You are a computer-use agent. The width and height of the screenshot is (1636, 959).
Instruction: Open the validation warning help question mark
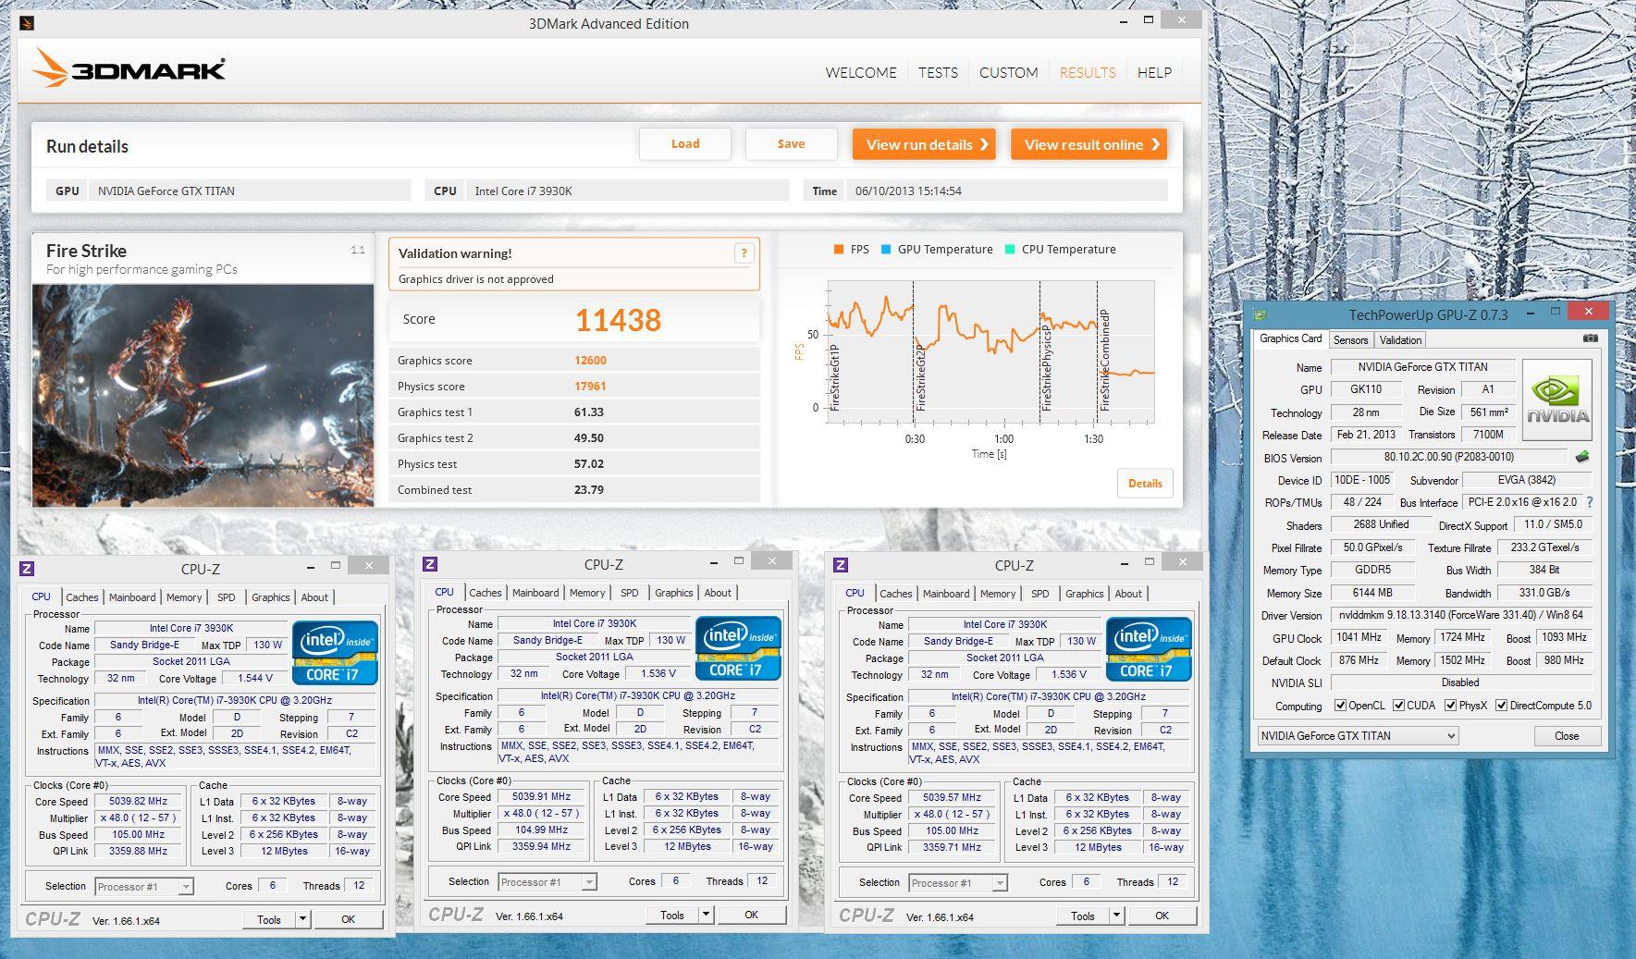click(744, 253)
